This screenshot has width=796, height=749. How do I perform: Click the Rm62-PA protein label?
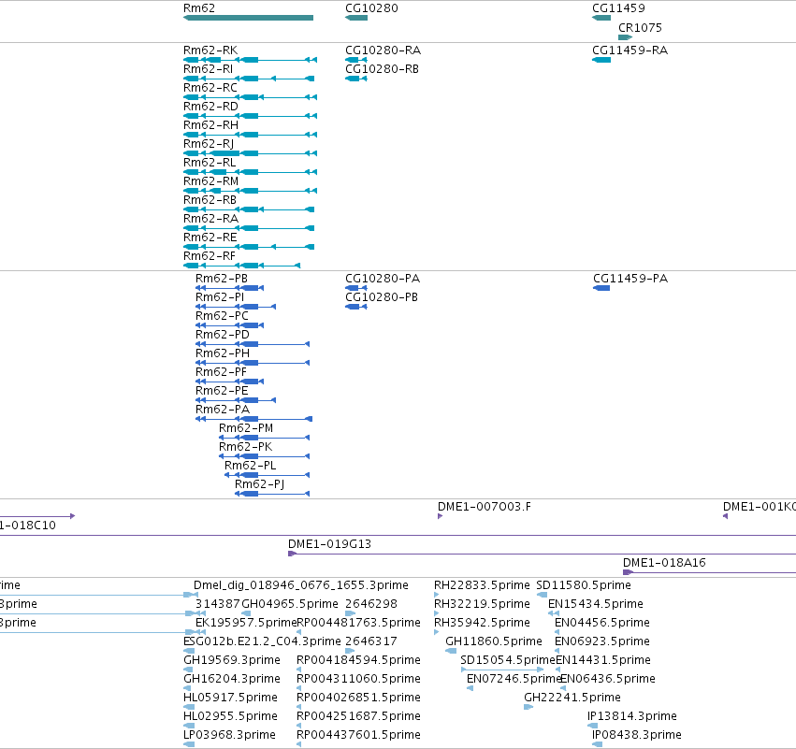pos(223,410)
